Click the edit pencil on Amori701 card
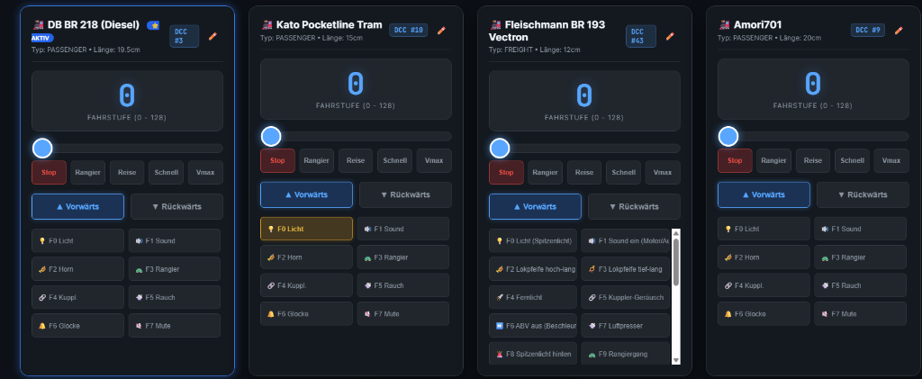This screenshot has width=922, height=379. [899, 31]
